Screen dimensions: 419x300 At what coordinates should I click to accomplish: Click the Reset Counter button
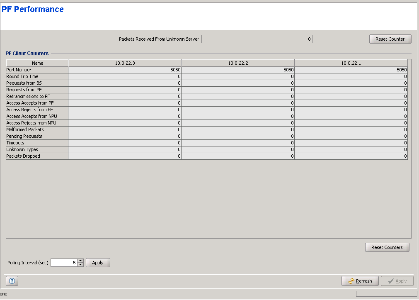[x=390, y=39]
